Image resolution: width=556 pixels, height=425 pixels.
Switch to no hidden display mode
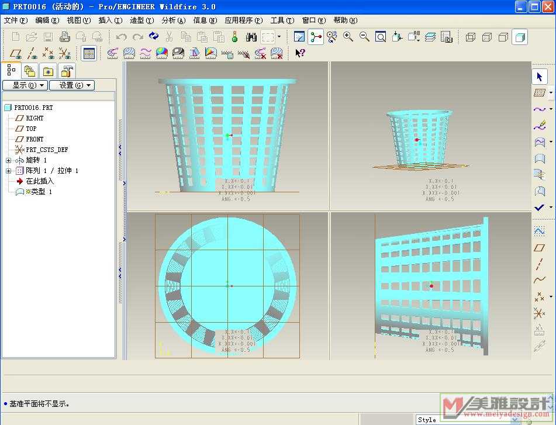click(x=503, y=37)
